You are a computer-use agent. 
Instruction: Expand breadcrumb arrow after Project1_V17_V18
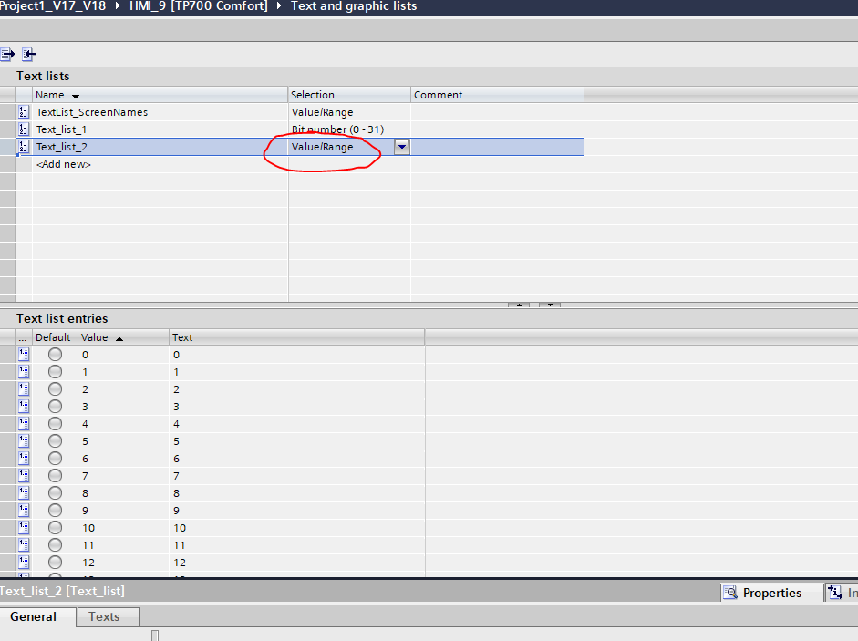click(117, 6)
